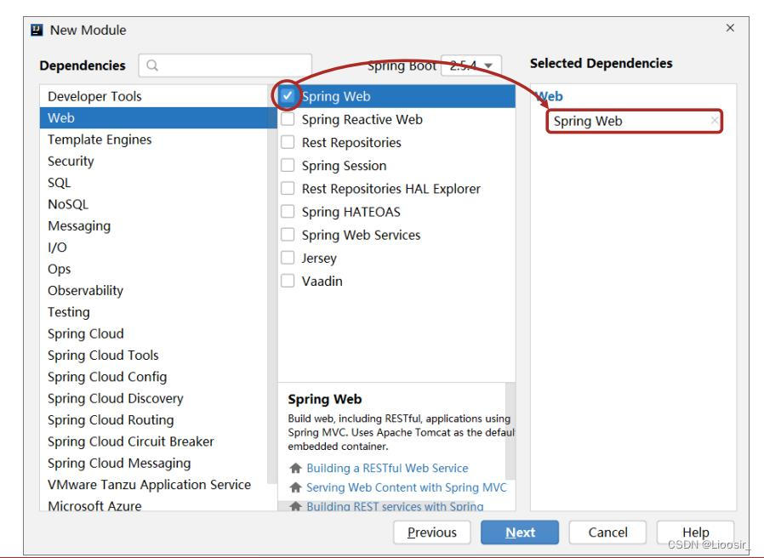Cancel the New Module dialog
The image size is (764, 558).
(607, 532)
